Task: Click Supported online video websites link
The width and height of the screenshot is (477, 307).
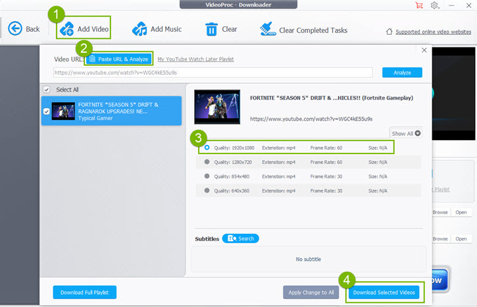Action: (433, 32)
